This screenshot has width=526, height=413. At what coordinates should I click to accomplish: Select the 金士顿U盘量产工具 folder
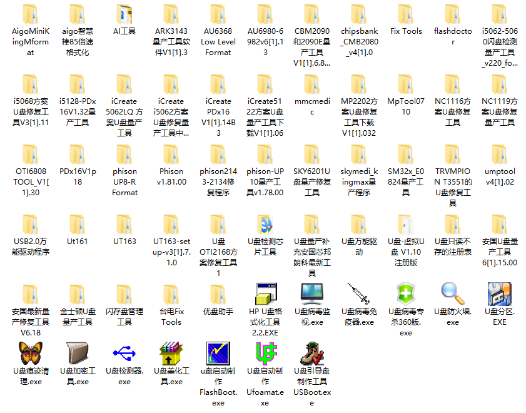(x=78, y=294)
